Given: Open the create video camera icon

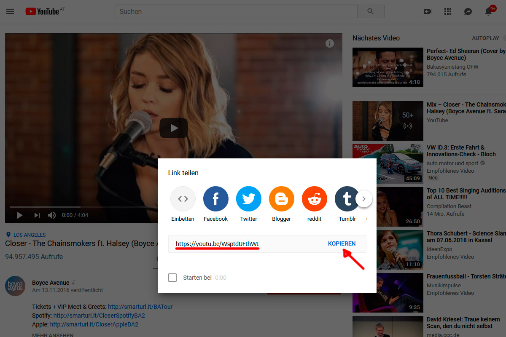Looking at the screenshot, I should (428, 11).
